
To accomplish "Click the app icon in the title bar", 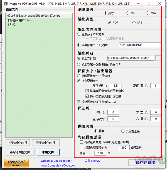I will point(6,4).
